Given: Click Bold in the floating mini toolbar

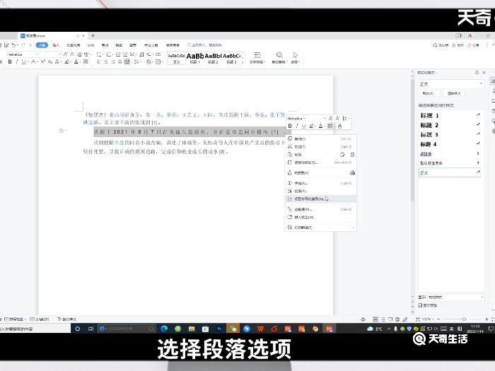Looking at the screenshot, I should (290, 126).
